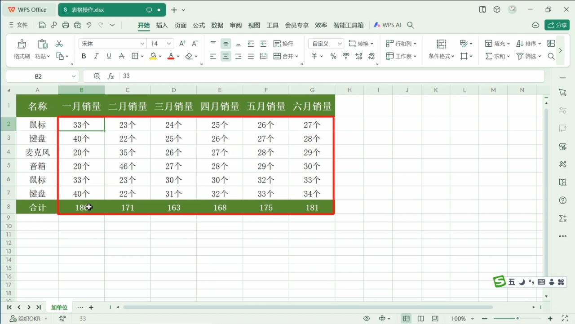Click the WPS AI button
575x324 pixels.
(x=387, y=25)
